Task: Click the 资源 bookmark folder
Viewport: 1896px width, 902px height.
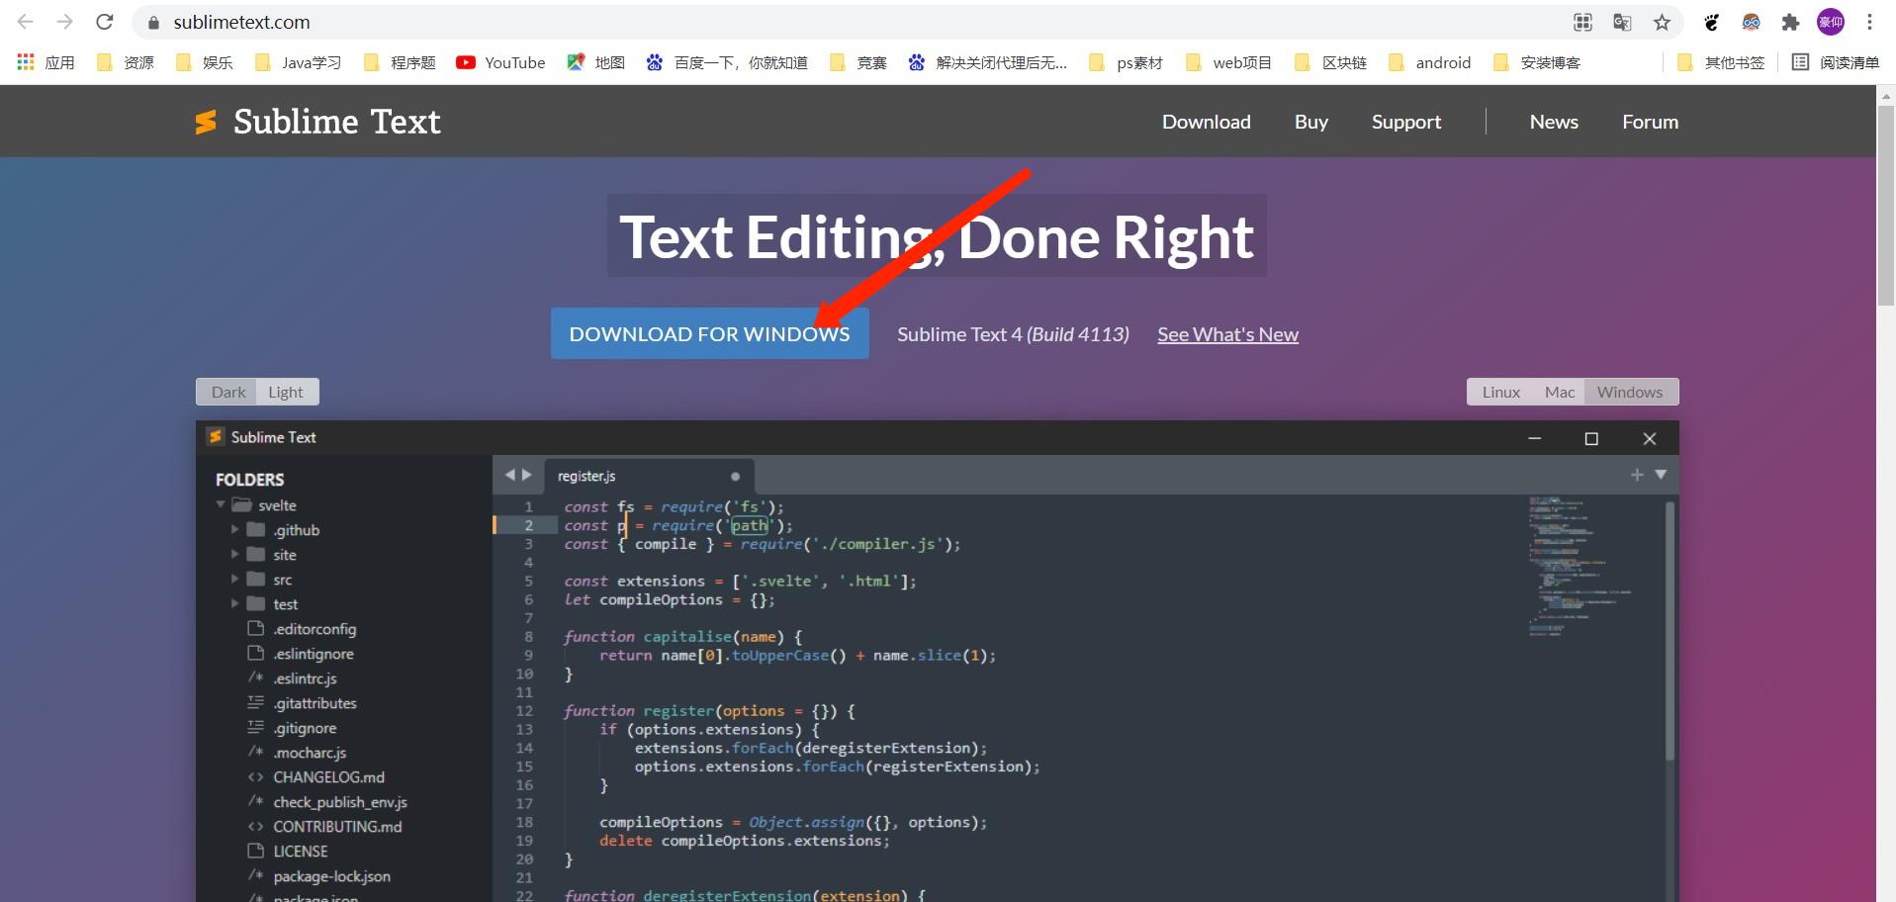Action: pyautogui.click(x=125, y=62)
